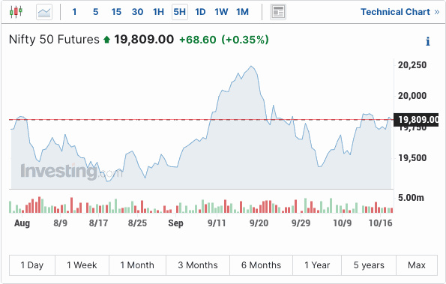Show the 5 years range
Viewport: 446px width, 284px height.
click(369, 265)
